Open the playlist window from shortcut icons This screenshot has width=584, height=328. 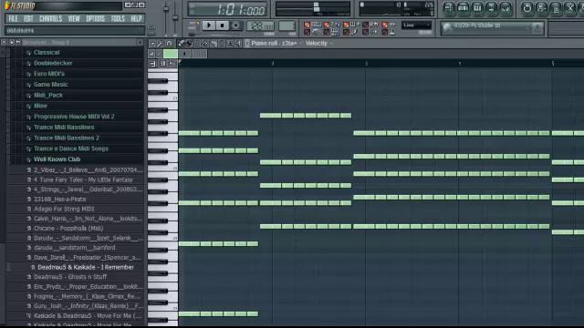[448, 8]
